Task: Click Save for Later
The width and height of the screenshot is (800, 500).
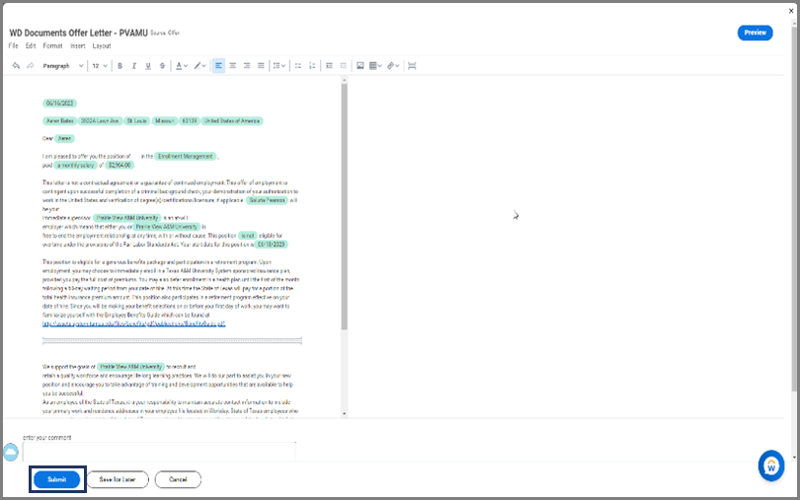Action: (x=118, y=479)
